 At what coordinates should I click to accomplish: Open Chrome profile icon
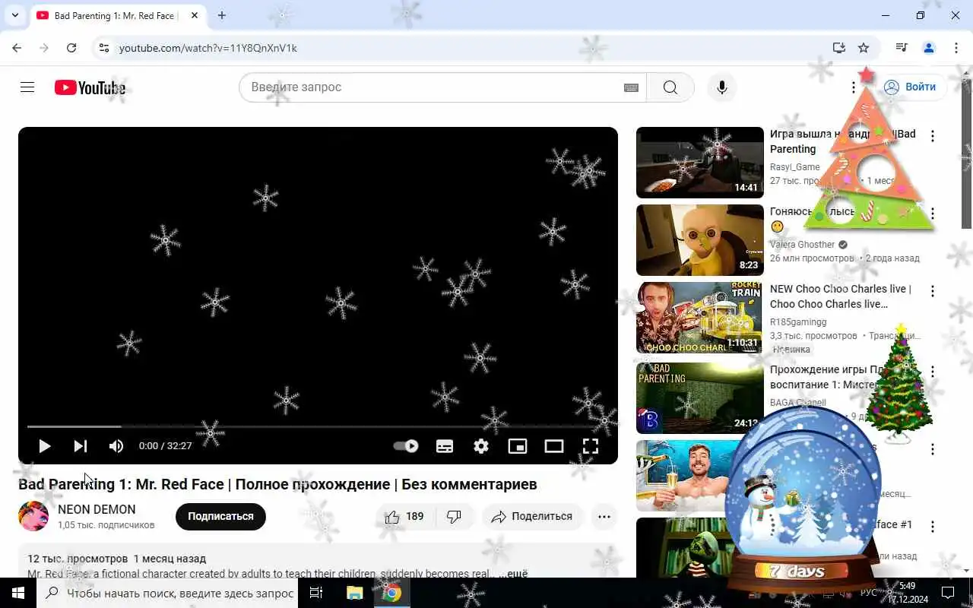click(x=929, y=48)
